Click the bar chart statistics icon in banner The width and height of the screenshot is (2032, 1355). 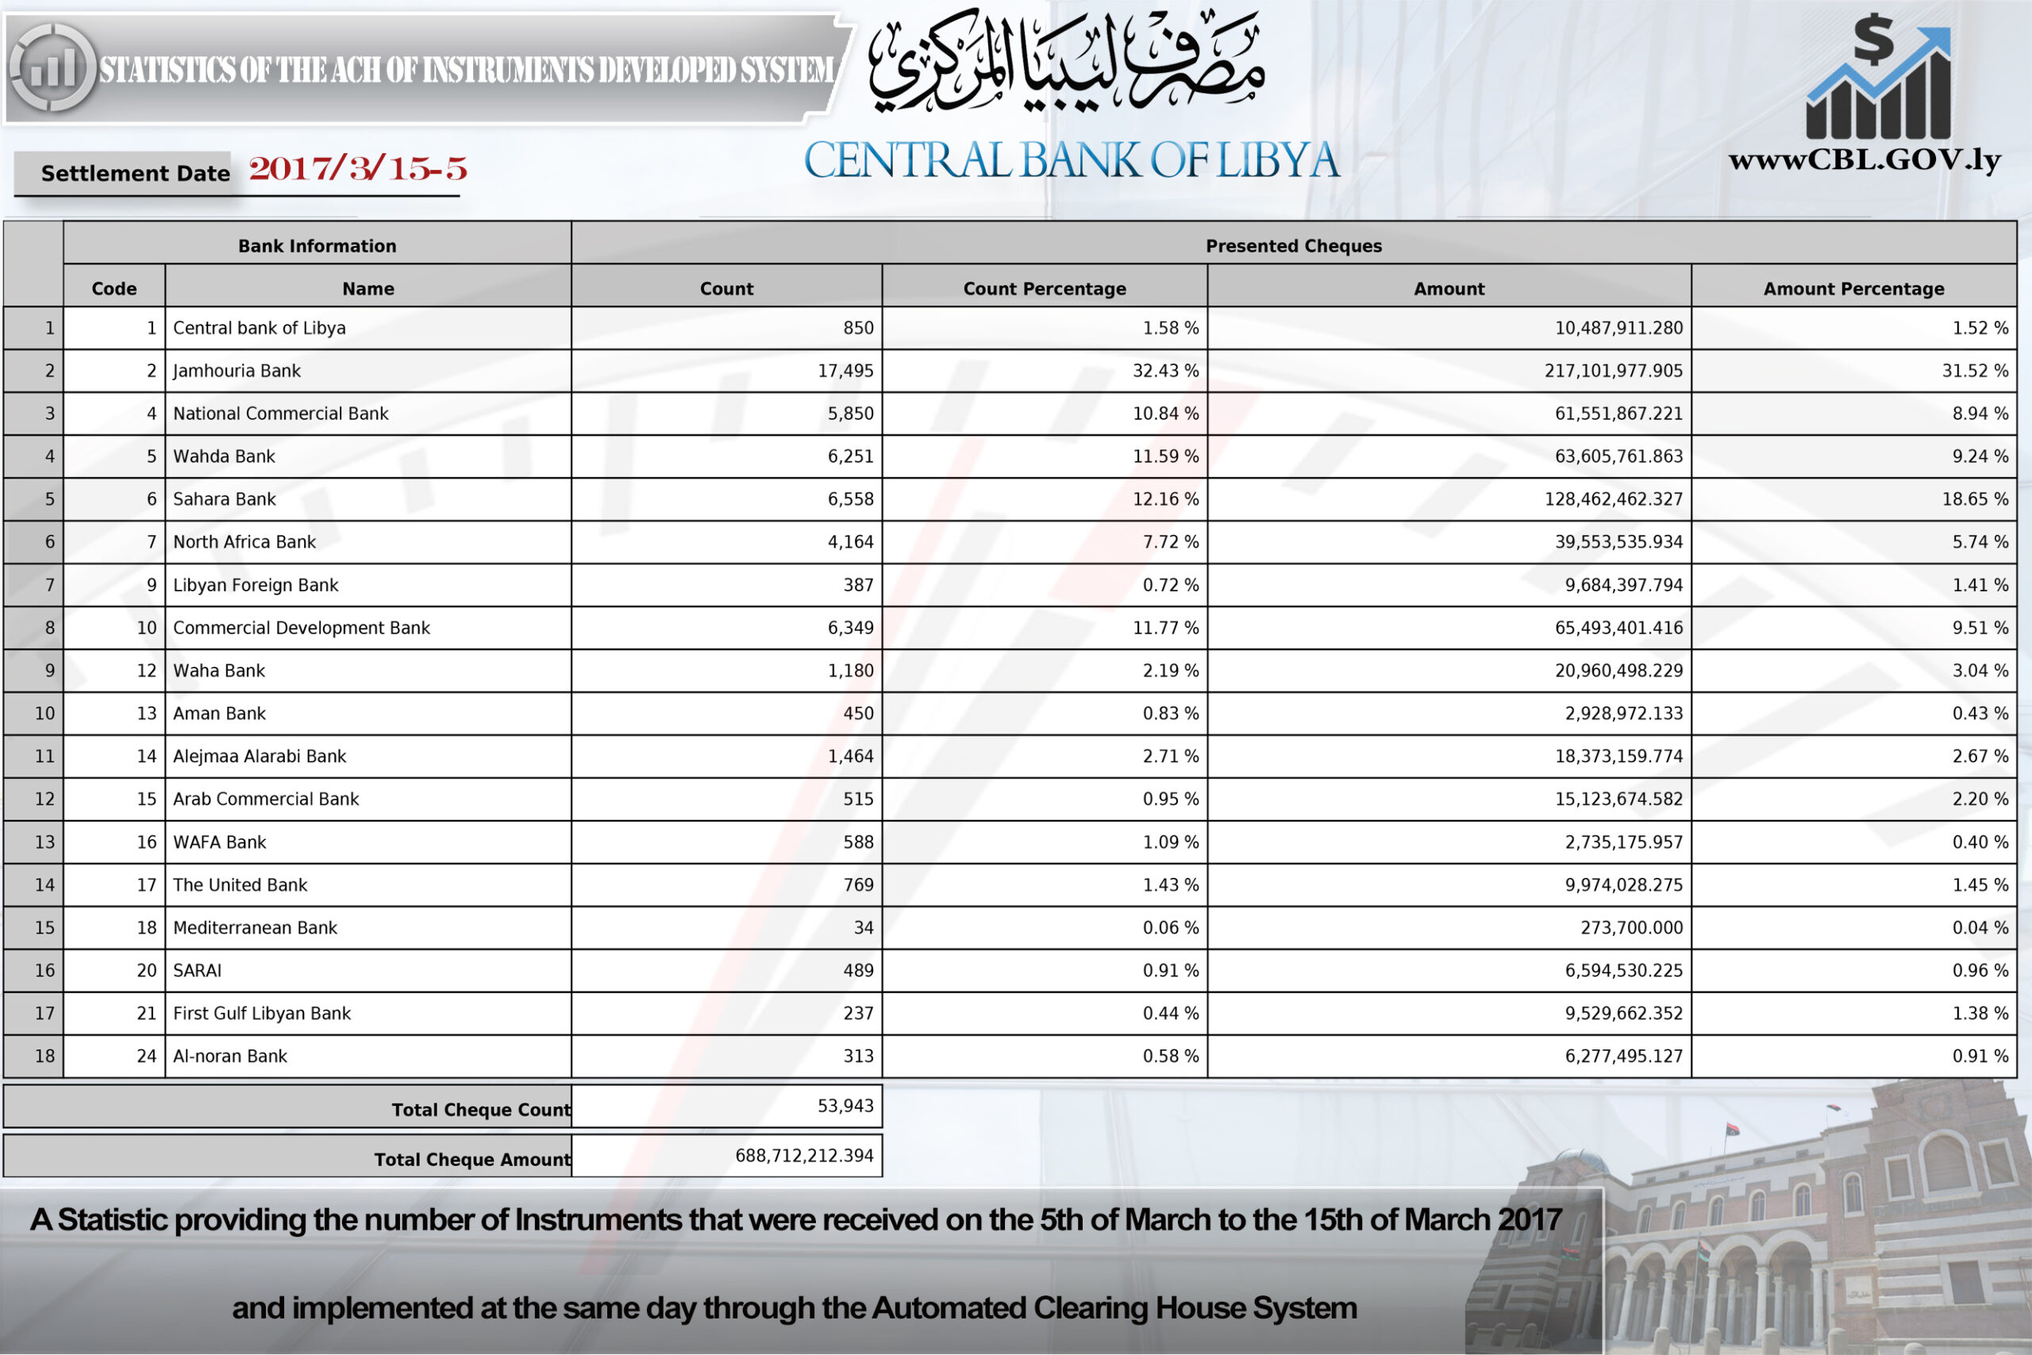(x=52, y=68)
